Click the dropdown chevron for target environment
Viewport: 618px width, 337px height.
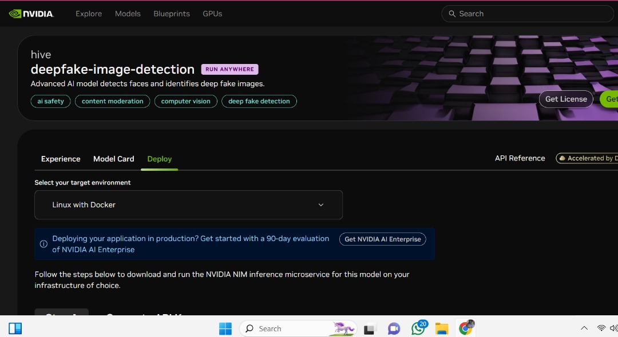tap(321, 205)
